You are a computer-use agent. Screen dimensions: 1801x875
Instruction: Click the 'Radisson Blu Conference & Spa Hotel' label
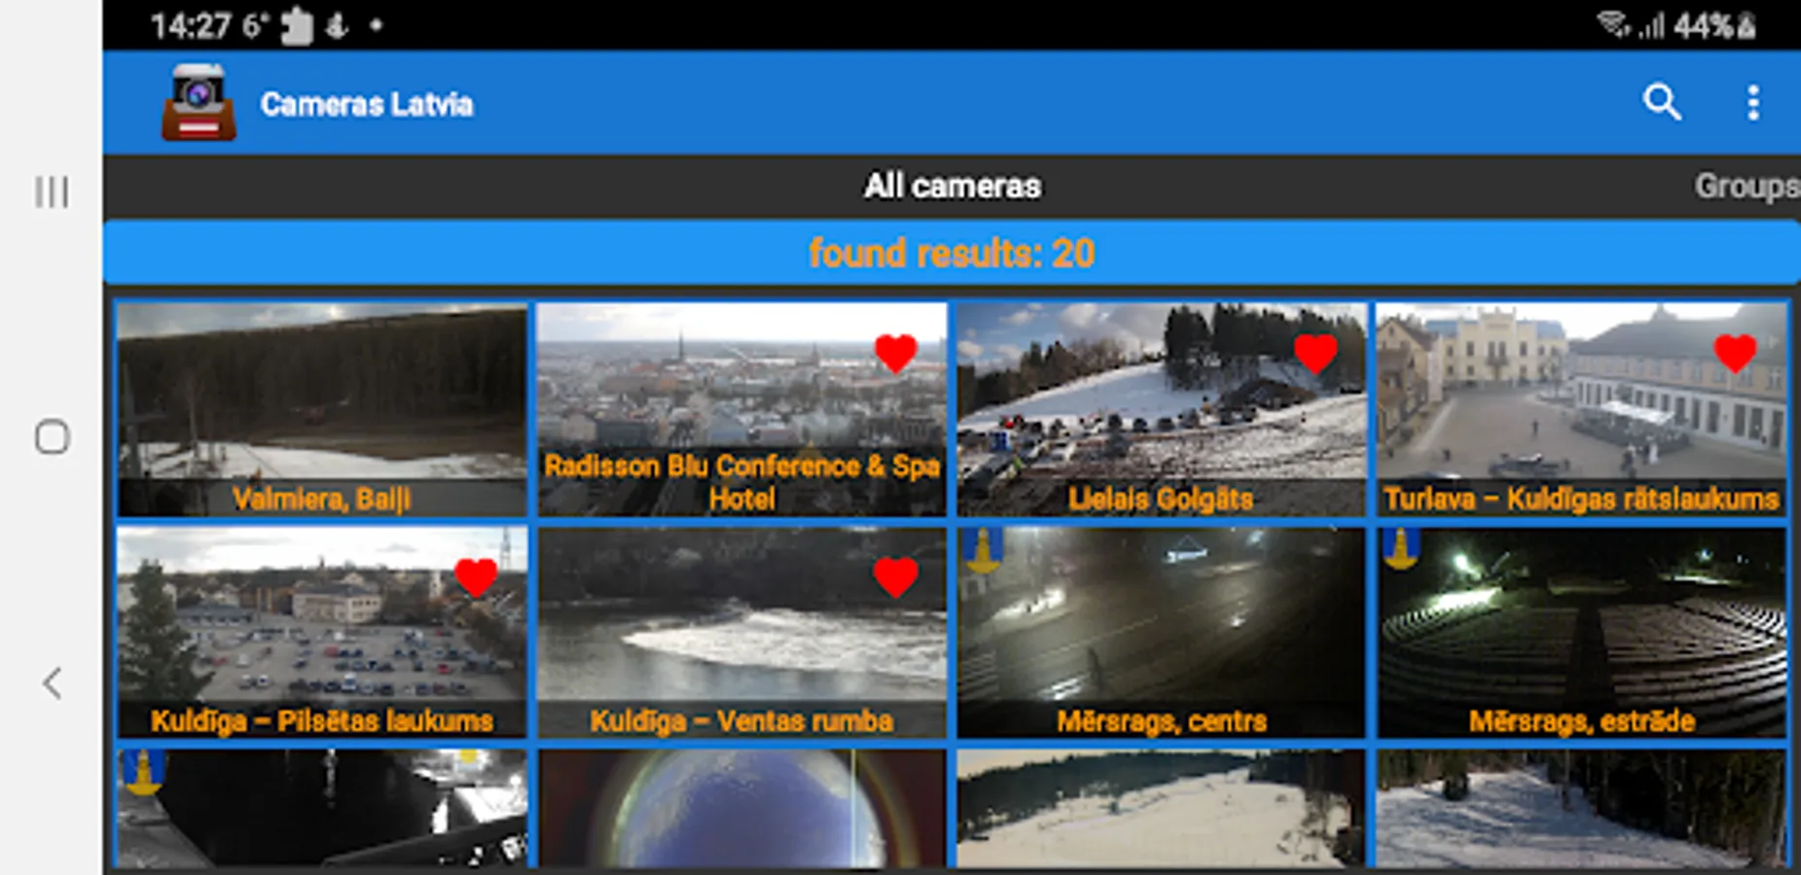(741, 482)
